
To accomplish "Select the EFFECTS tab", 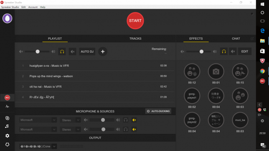I will (x=196, y=38).
